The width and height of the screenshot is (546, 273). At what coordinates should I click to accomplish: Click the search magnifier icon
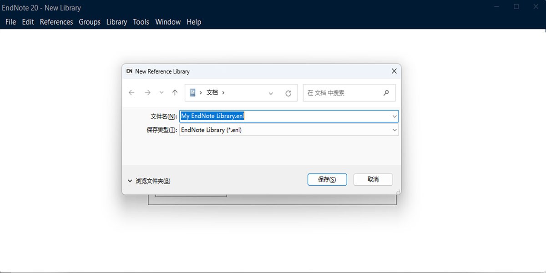coord(386,93)
